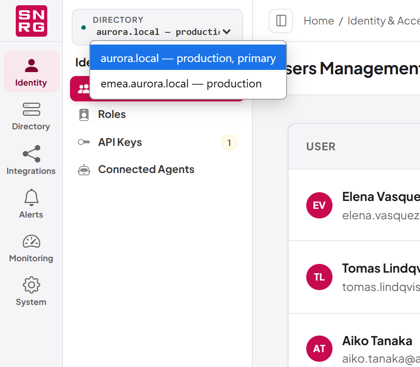Click the Connected Agents robot icon

tap(84, 170)
